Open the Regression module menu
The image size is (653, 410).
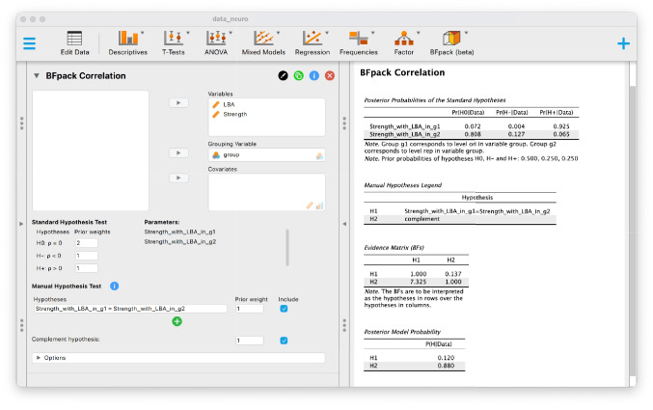point(313,43)
